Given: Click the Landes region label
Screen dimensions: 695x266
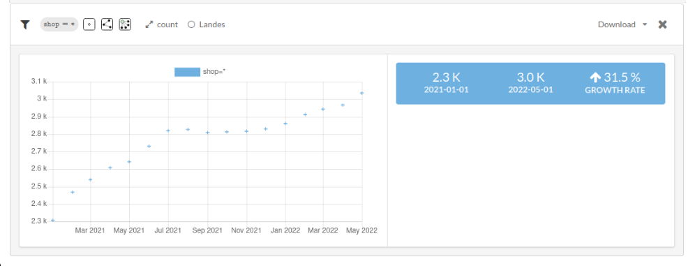Looking at the screenshot, I should click(212, 24).
